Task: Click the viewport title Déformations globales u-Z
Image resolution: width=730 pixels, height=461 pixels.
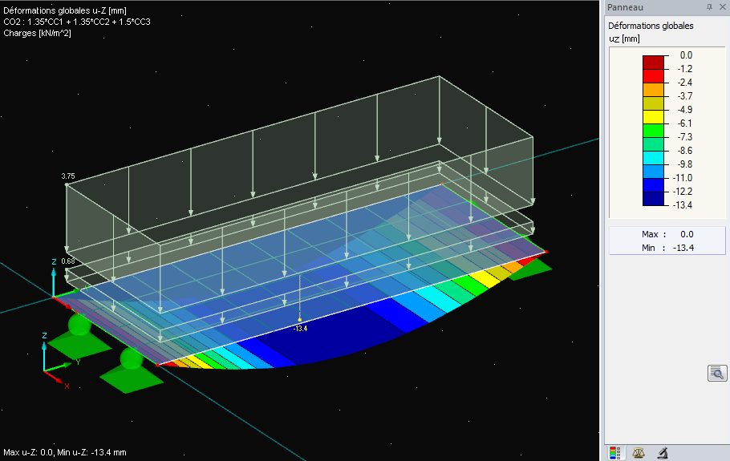Action: (65, 10)
